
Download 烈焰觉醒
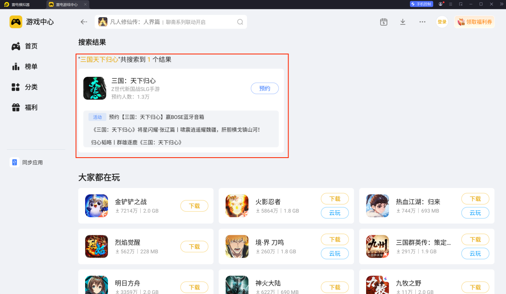[x=194, y=247]
